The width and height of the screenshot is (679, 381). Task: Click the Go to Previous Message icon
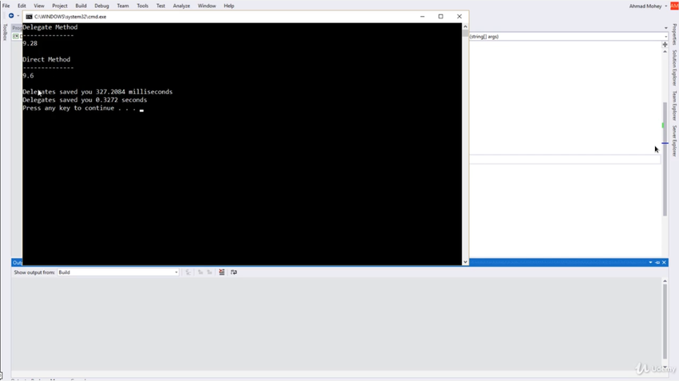point(201,272)
